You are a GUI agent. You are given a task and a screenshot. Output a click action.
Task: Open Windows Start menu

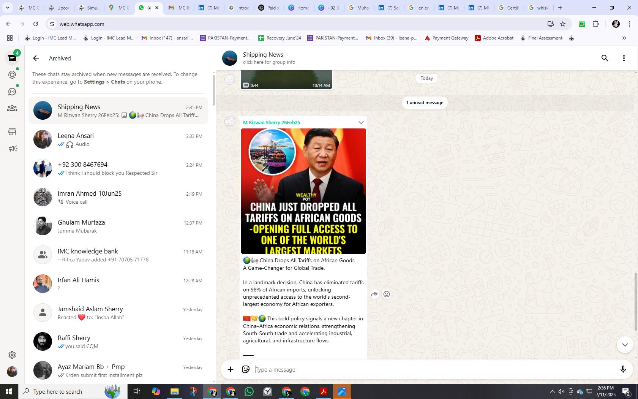point(9,391)
